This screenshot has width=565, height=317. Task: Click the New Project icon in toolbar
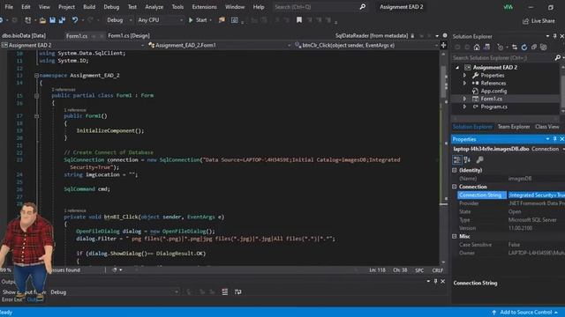tap(27, 20)
